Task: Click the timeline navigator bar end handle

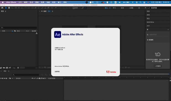Action: point(169,74)
